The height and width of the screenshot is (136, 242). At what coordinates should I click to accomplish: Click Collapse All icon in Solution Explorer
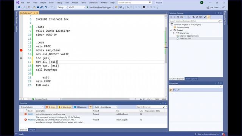(x=197, y=17)
